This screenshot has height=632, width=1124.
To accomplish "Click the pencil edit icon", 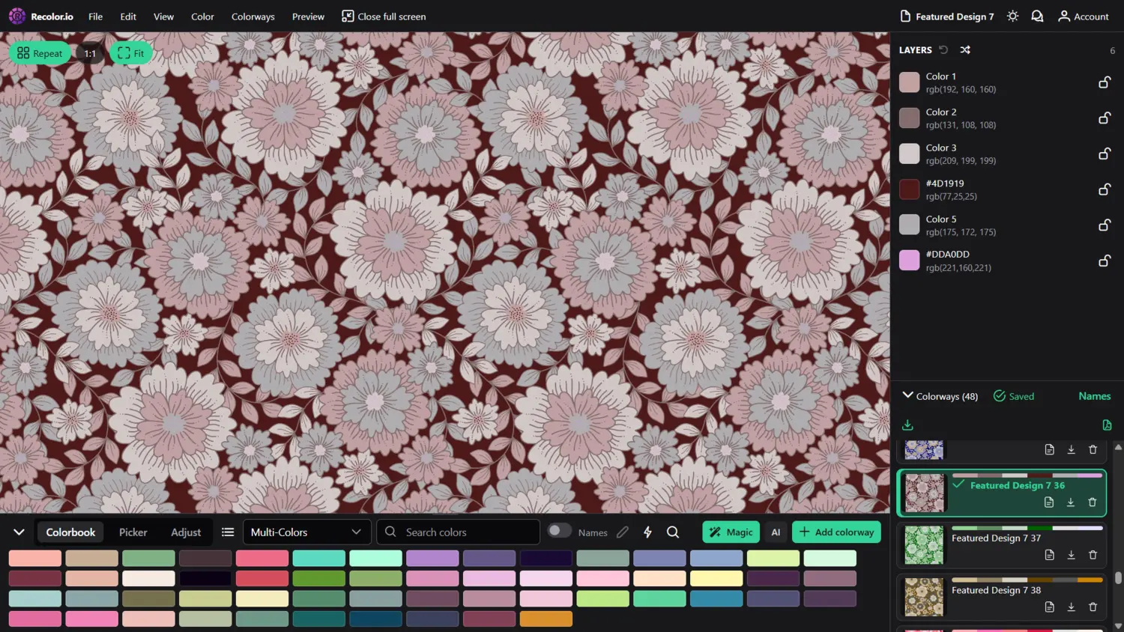I will pyautogui.click(x=622, y=532).
